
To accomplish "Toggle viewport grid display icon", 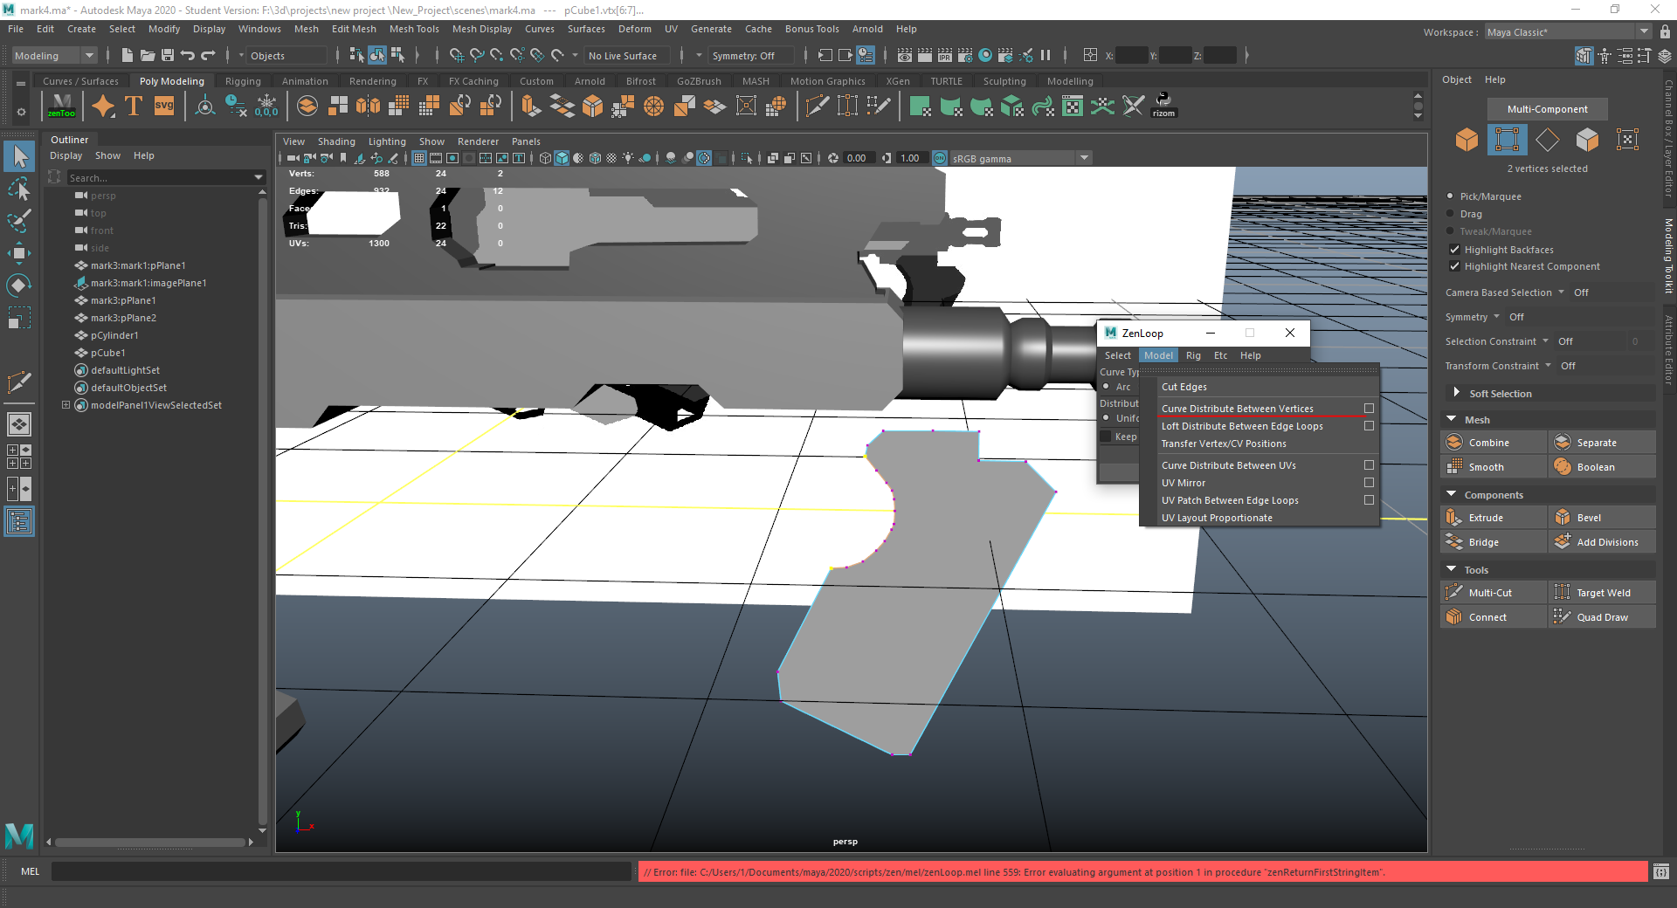I will 419,158.
